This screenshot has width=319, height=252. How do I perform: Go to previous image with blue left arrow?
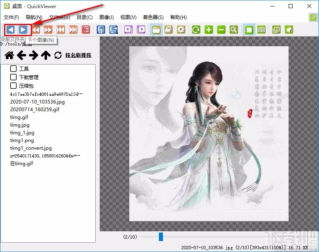coord(11,30)
